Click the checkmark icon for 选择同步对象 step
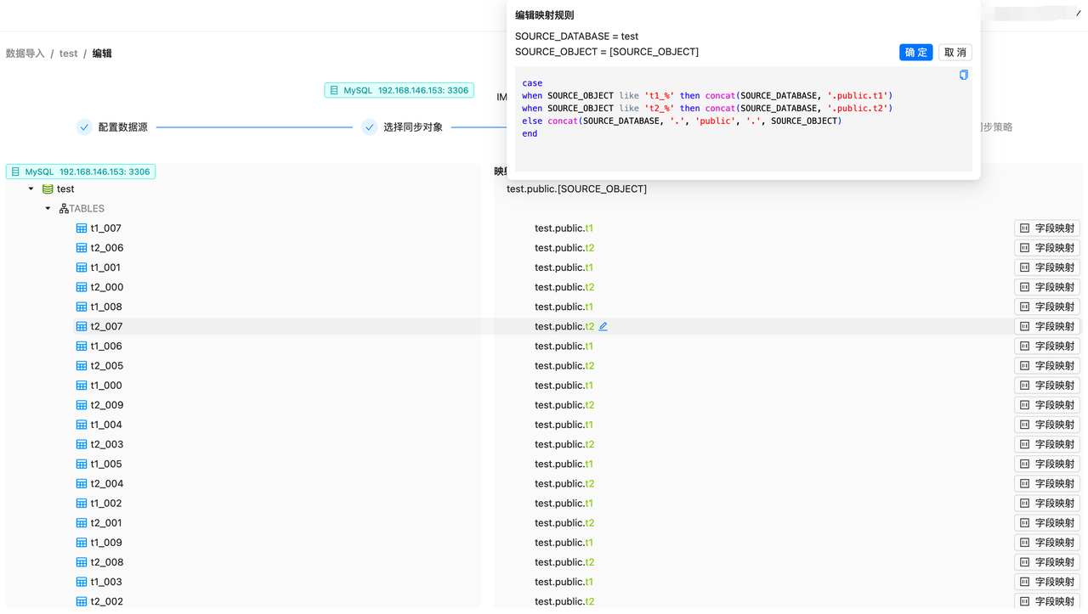This screenshot has height=614, width=1088. click(x=369, y=127)
